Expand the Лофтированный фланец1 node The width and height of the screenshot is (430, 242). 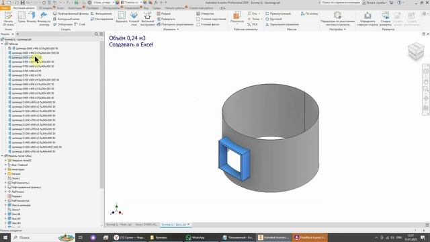tap(5, 187)
